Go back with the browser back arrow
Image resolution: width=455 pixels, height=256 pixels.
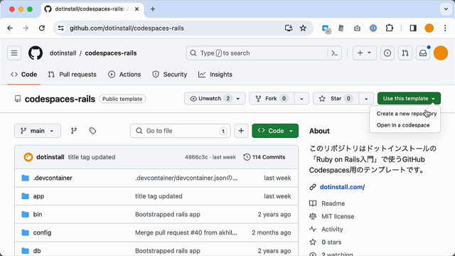pyautogui.click(x=10, y=28)
